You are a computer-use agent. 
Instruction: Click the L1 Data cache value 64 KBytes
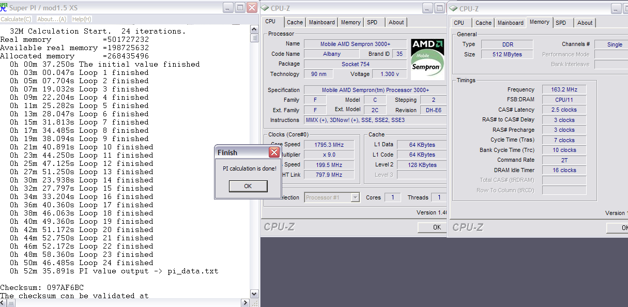point(422,145)
